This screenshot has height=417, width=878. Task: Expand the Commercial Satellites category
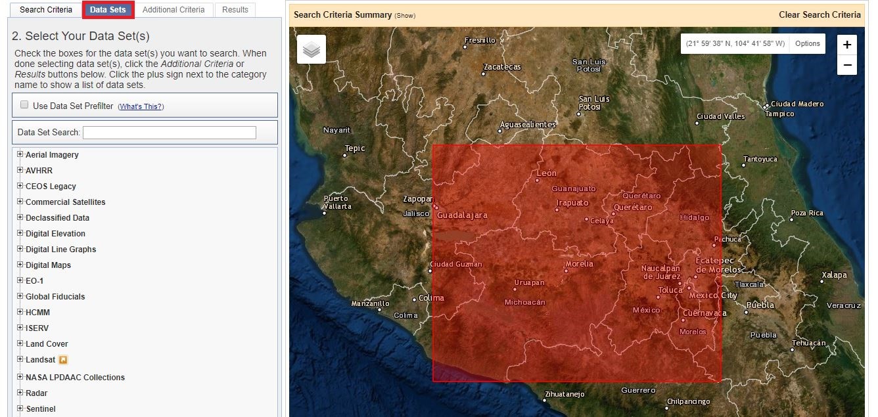click(x=20, y=202)
